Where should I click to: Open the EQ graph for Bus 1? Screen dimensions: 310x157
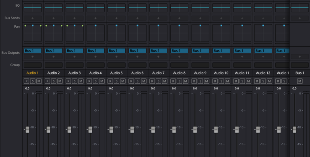(300, 8)
